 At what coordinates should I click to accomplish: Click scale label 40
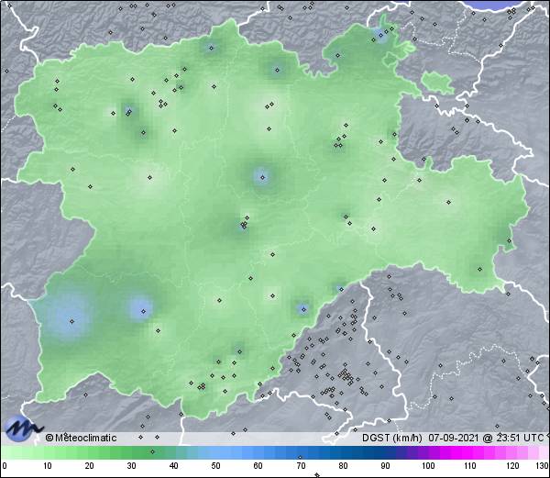tap(173, 466)
